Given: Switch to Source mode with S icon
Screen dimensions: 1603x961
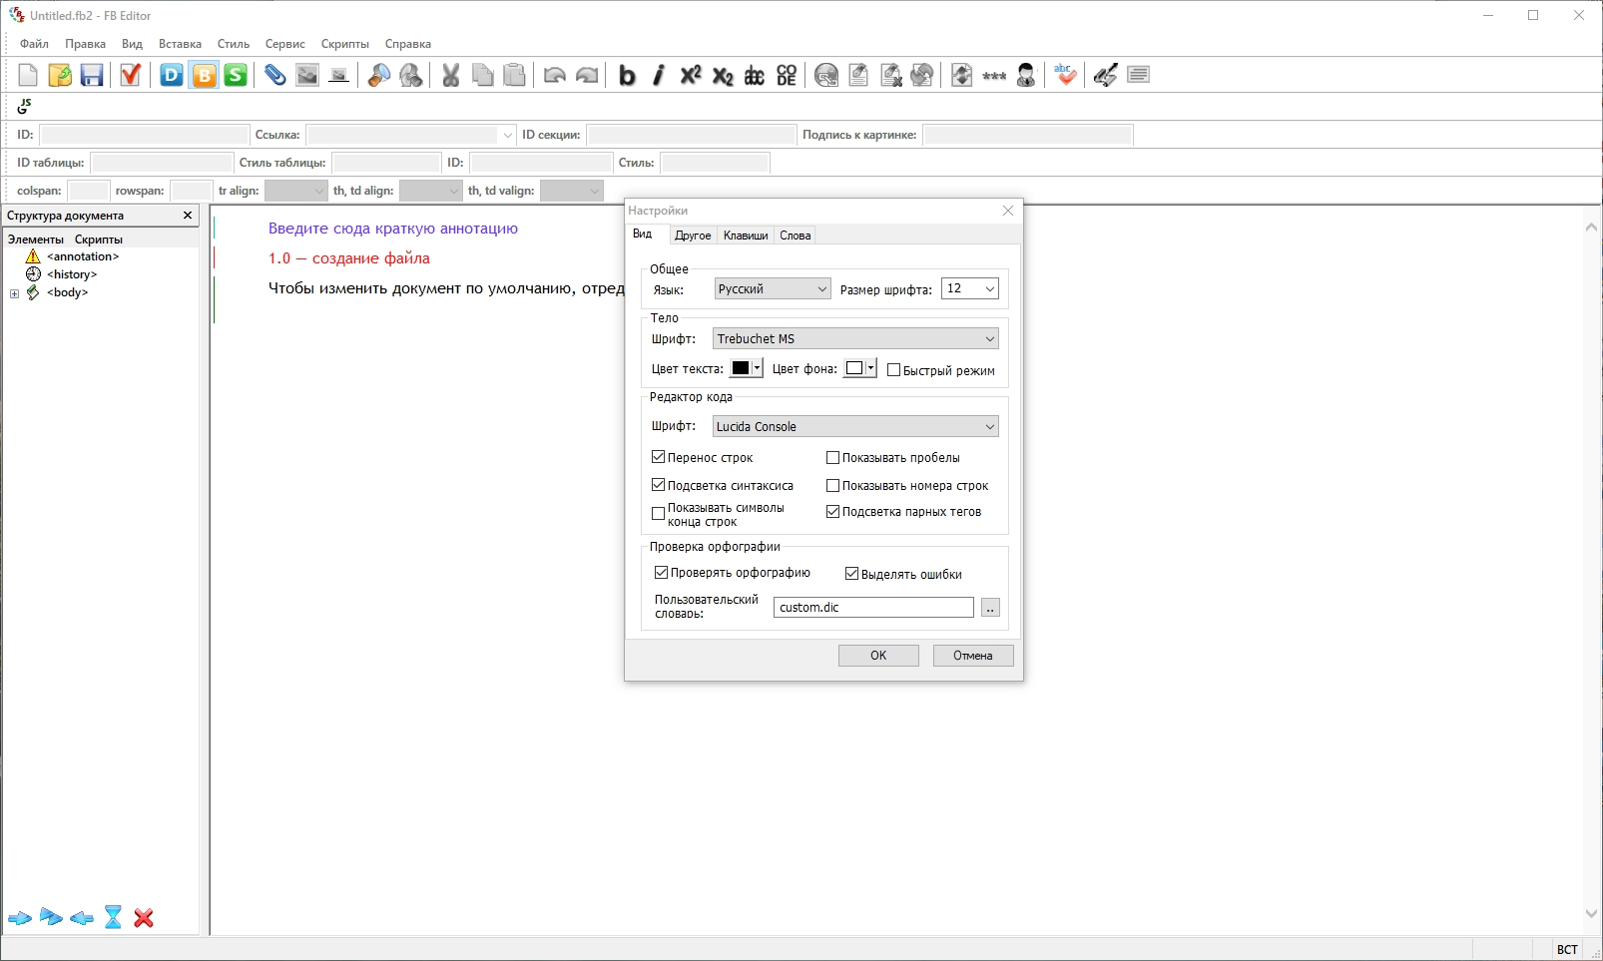Looking at the screenshot, I should tap(236, 76).
